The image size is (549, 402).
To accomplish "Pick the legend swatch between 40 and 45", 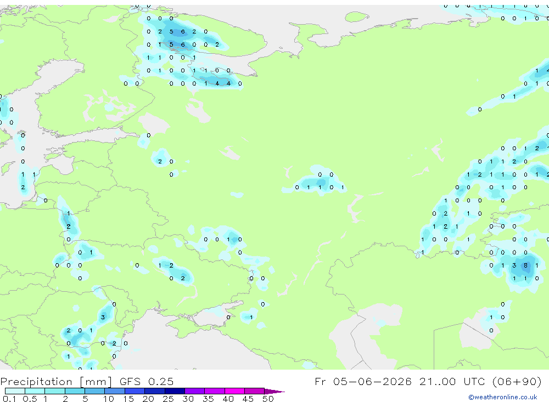I will tap(234, 391).
